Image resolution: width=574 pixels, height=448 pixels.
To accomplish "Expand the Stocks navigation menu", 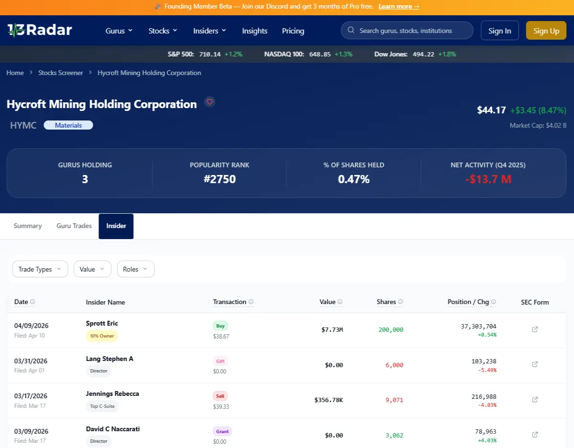I will pos(163,31).
